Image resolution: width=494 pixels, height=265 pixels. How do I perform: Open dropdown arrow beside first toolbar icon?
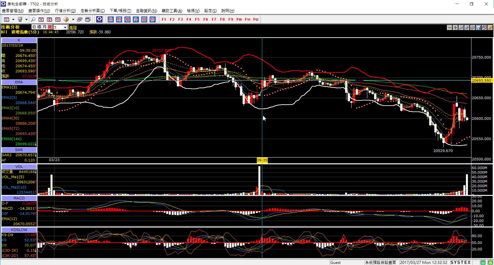[x=13, y=19]
